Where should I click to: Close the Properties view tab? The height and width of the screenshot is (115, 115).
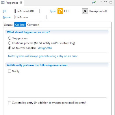(21, 3)
